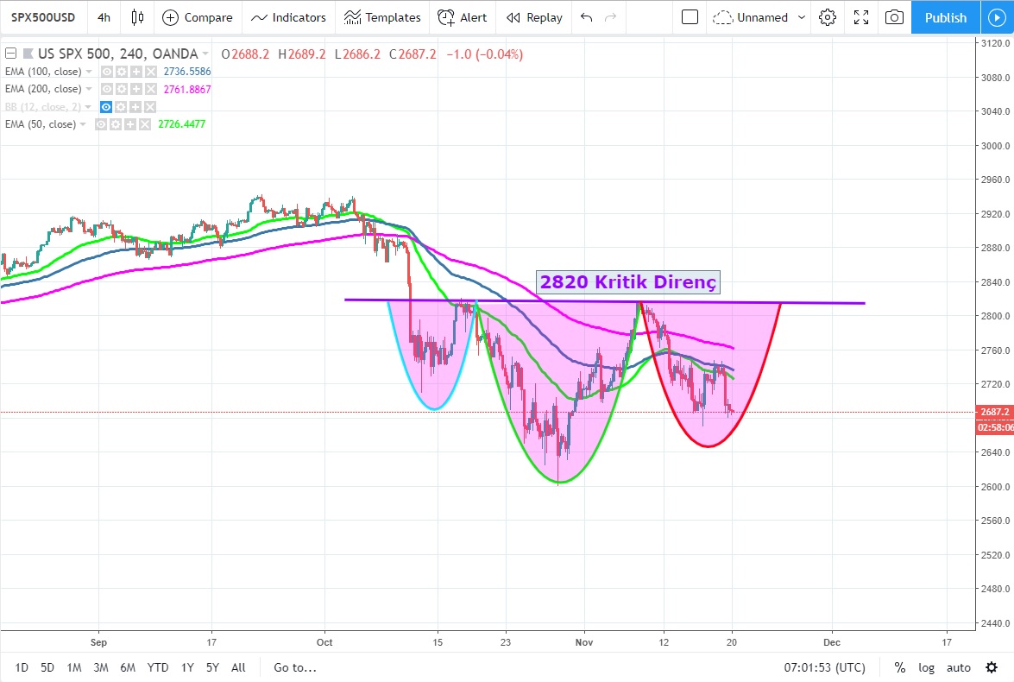Image resolution: width=1014 pixels, height=682 pixels.
Task: Expand BB (12, close, 2) dropdown arrow
Action: pyautogui.click(x=88, y=107)
